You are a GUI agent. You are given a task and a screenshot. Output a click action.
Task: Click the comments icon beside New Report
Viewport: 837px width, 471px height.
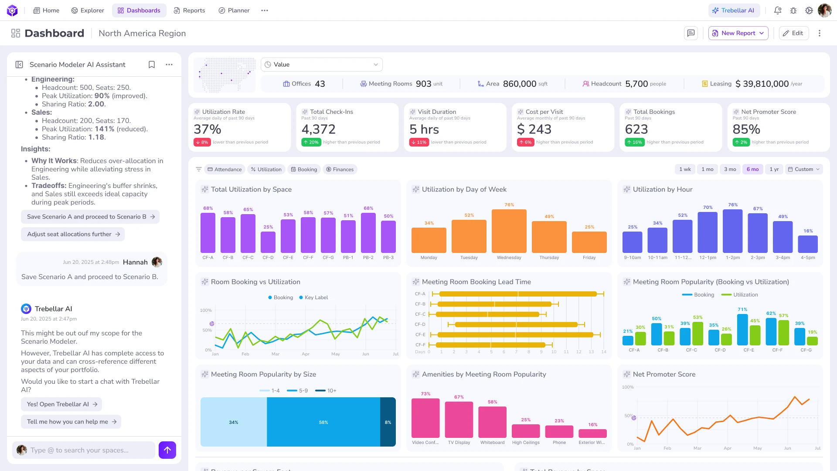[691, 33]
